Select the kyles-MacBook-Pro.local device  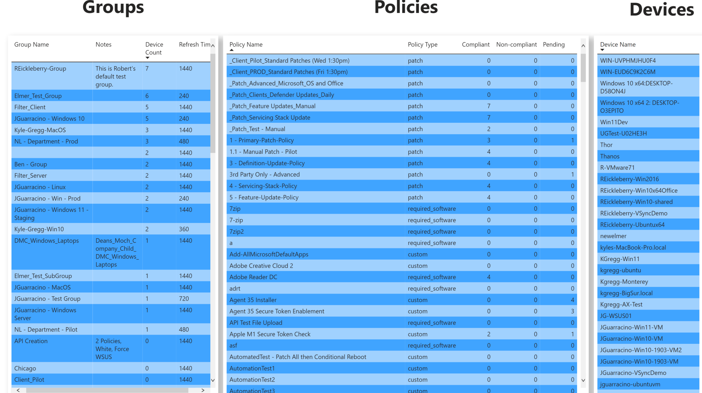[x=647, y=247]
